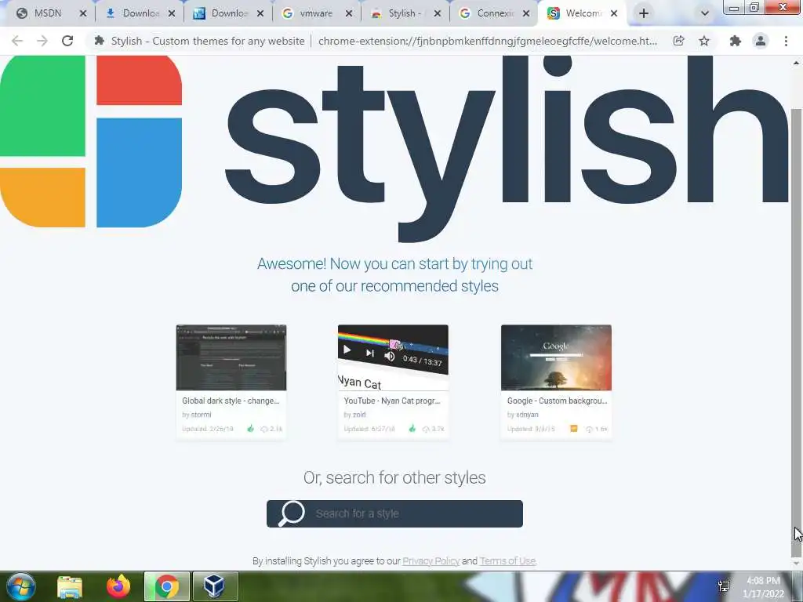
Task: Open a new tab with the plus button
Action: point(644,13)
